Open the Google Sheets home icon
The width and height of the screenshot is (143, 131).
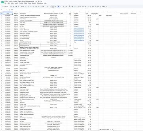pos(2,2)
